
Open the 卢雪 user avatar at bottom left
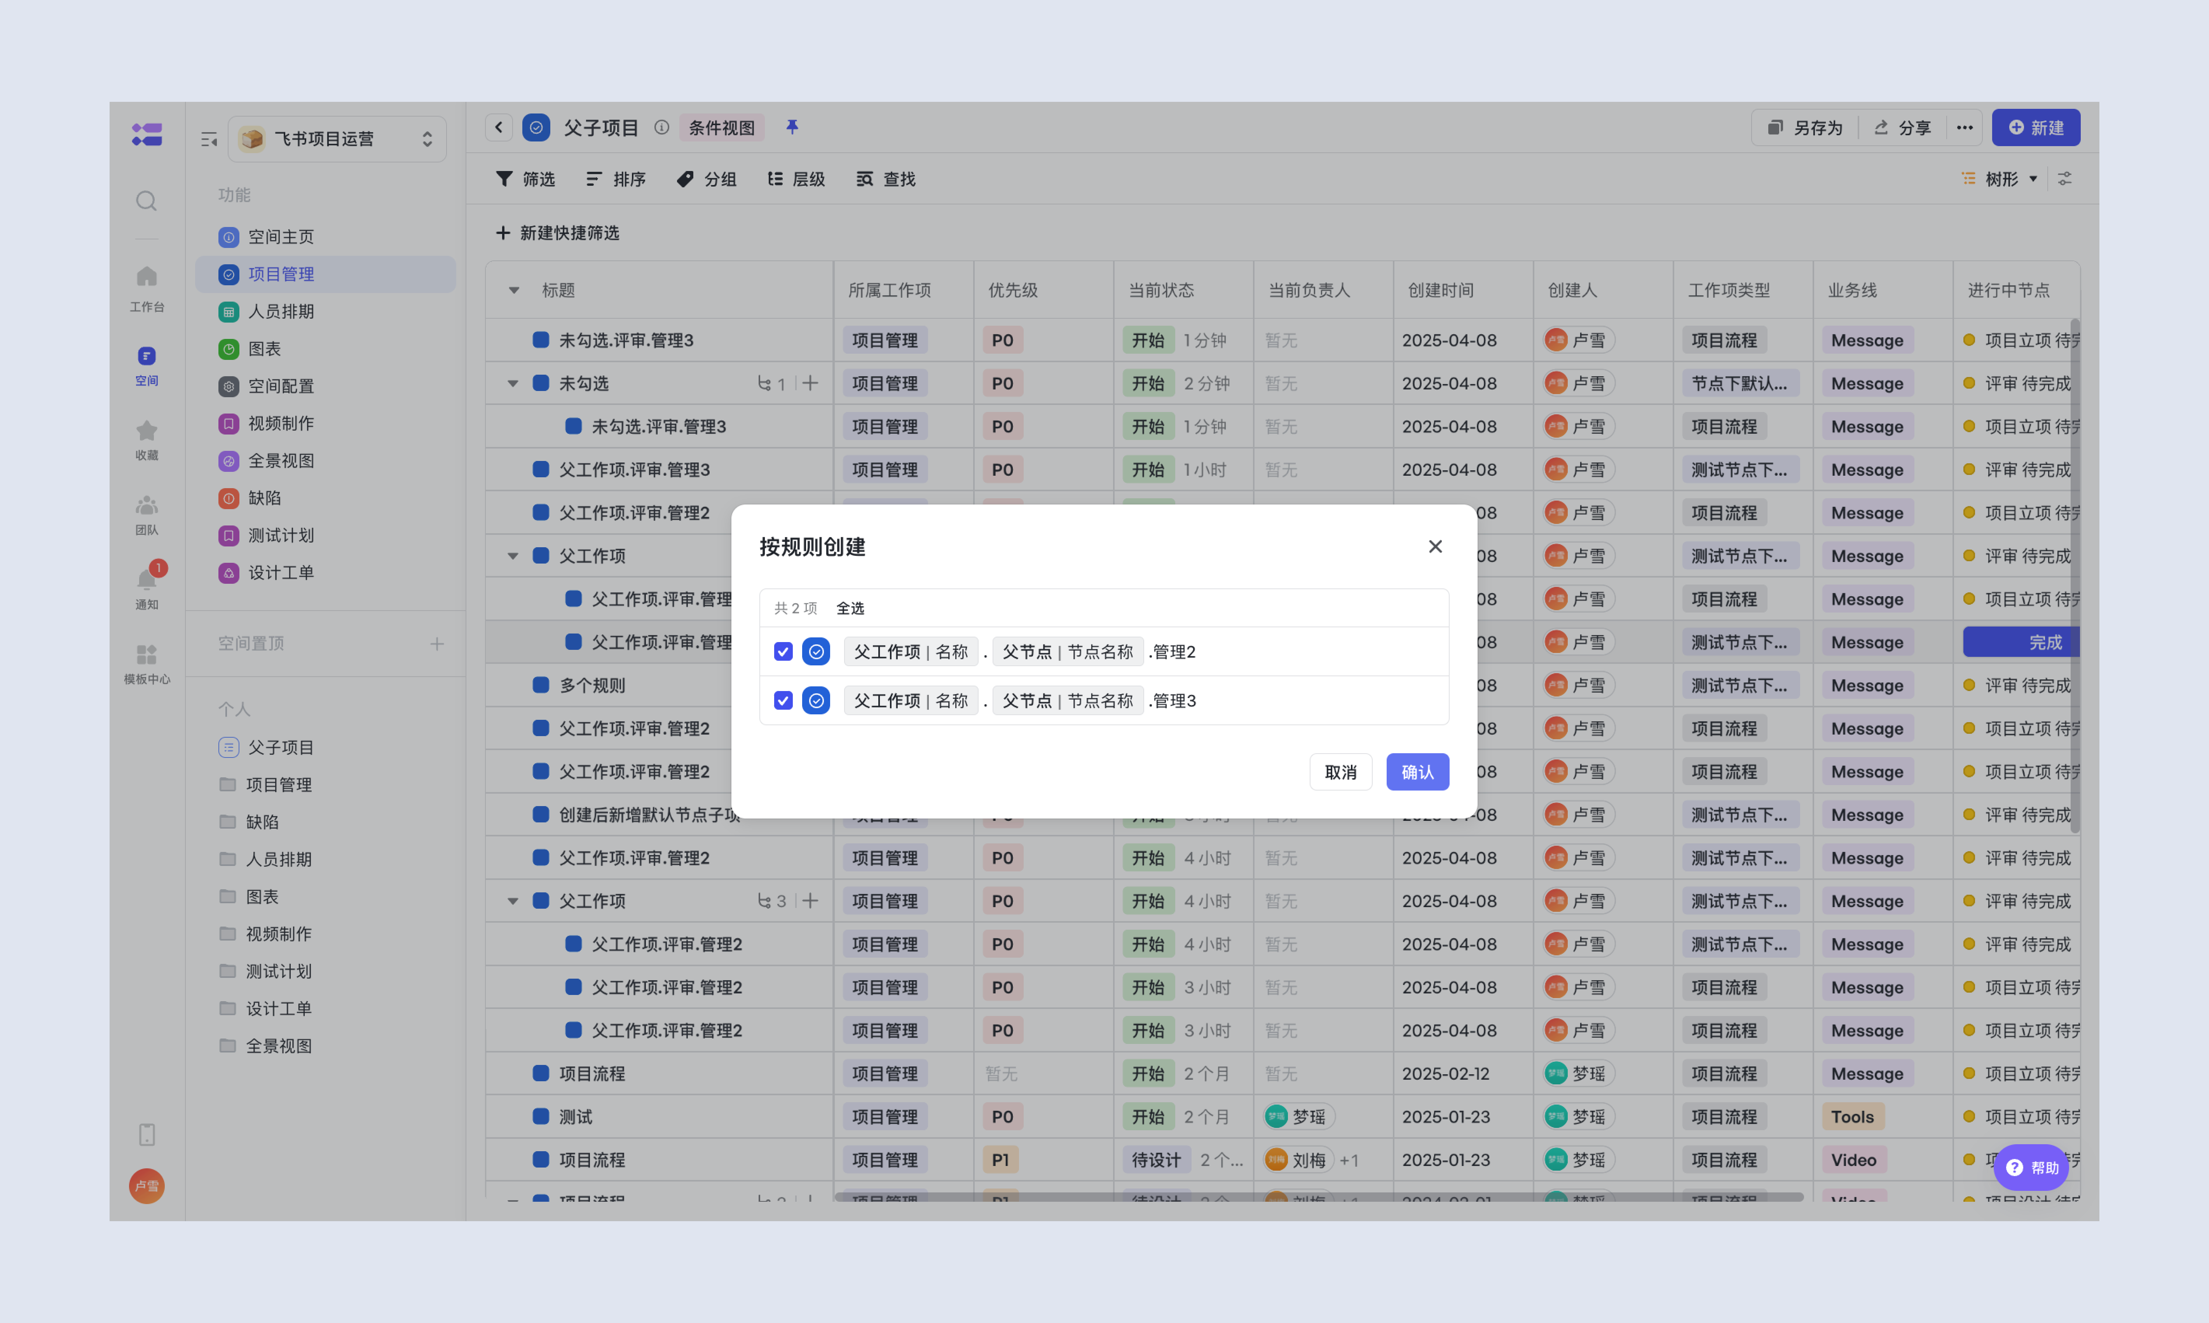tap(146, 1186)
